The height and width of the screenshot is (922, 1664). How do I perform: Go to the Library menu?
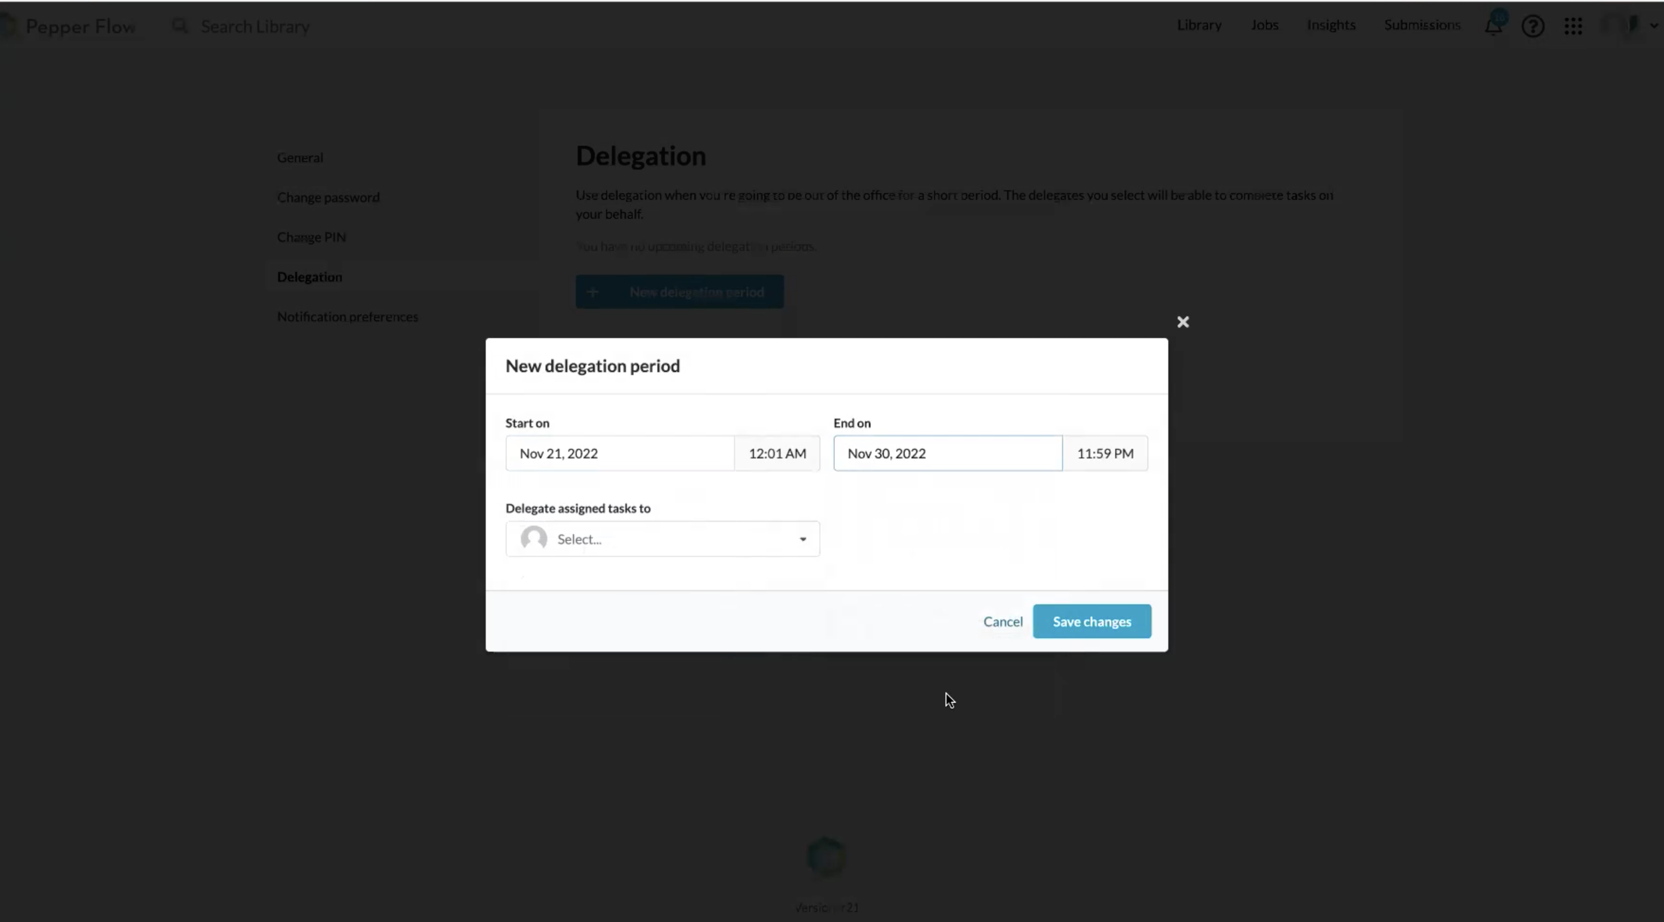[x=1199, y=25]
